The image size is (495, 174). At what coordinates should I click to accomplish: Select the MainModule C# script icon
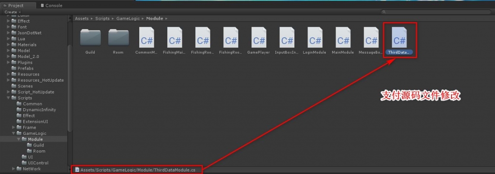pyautogui.click(x=343, y=37)
